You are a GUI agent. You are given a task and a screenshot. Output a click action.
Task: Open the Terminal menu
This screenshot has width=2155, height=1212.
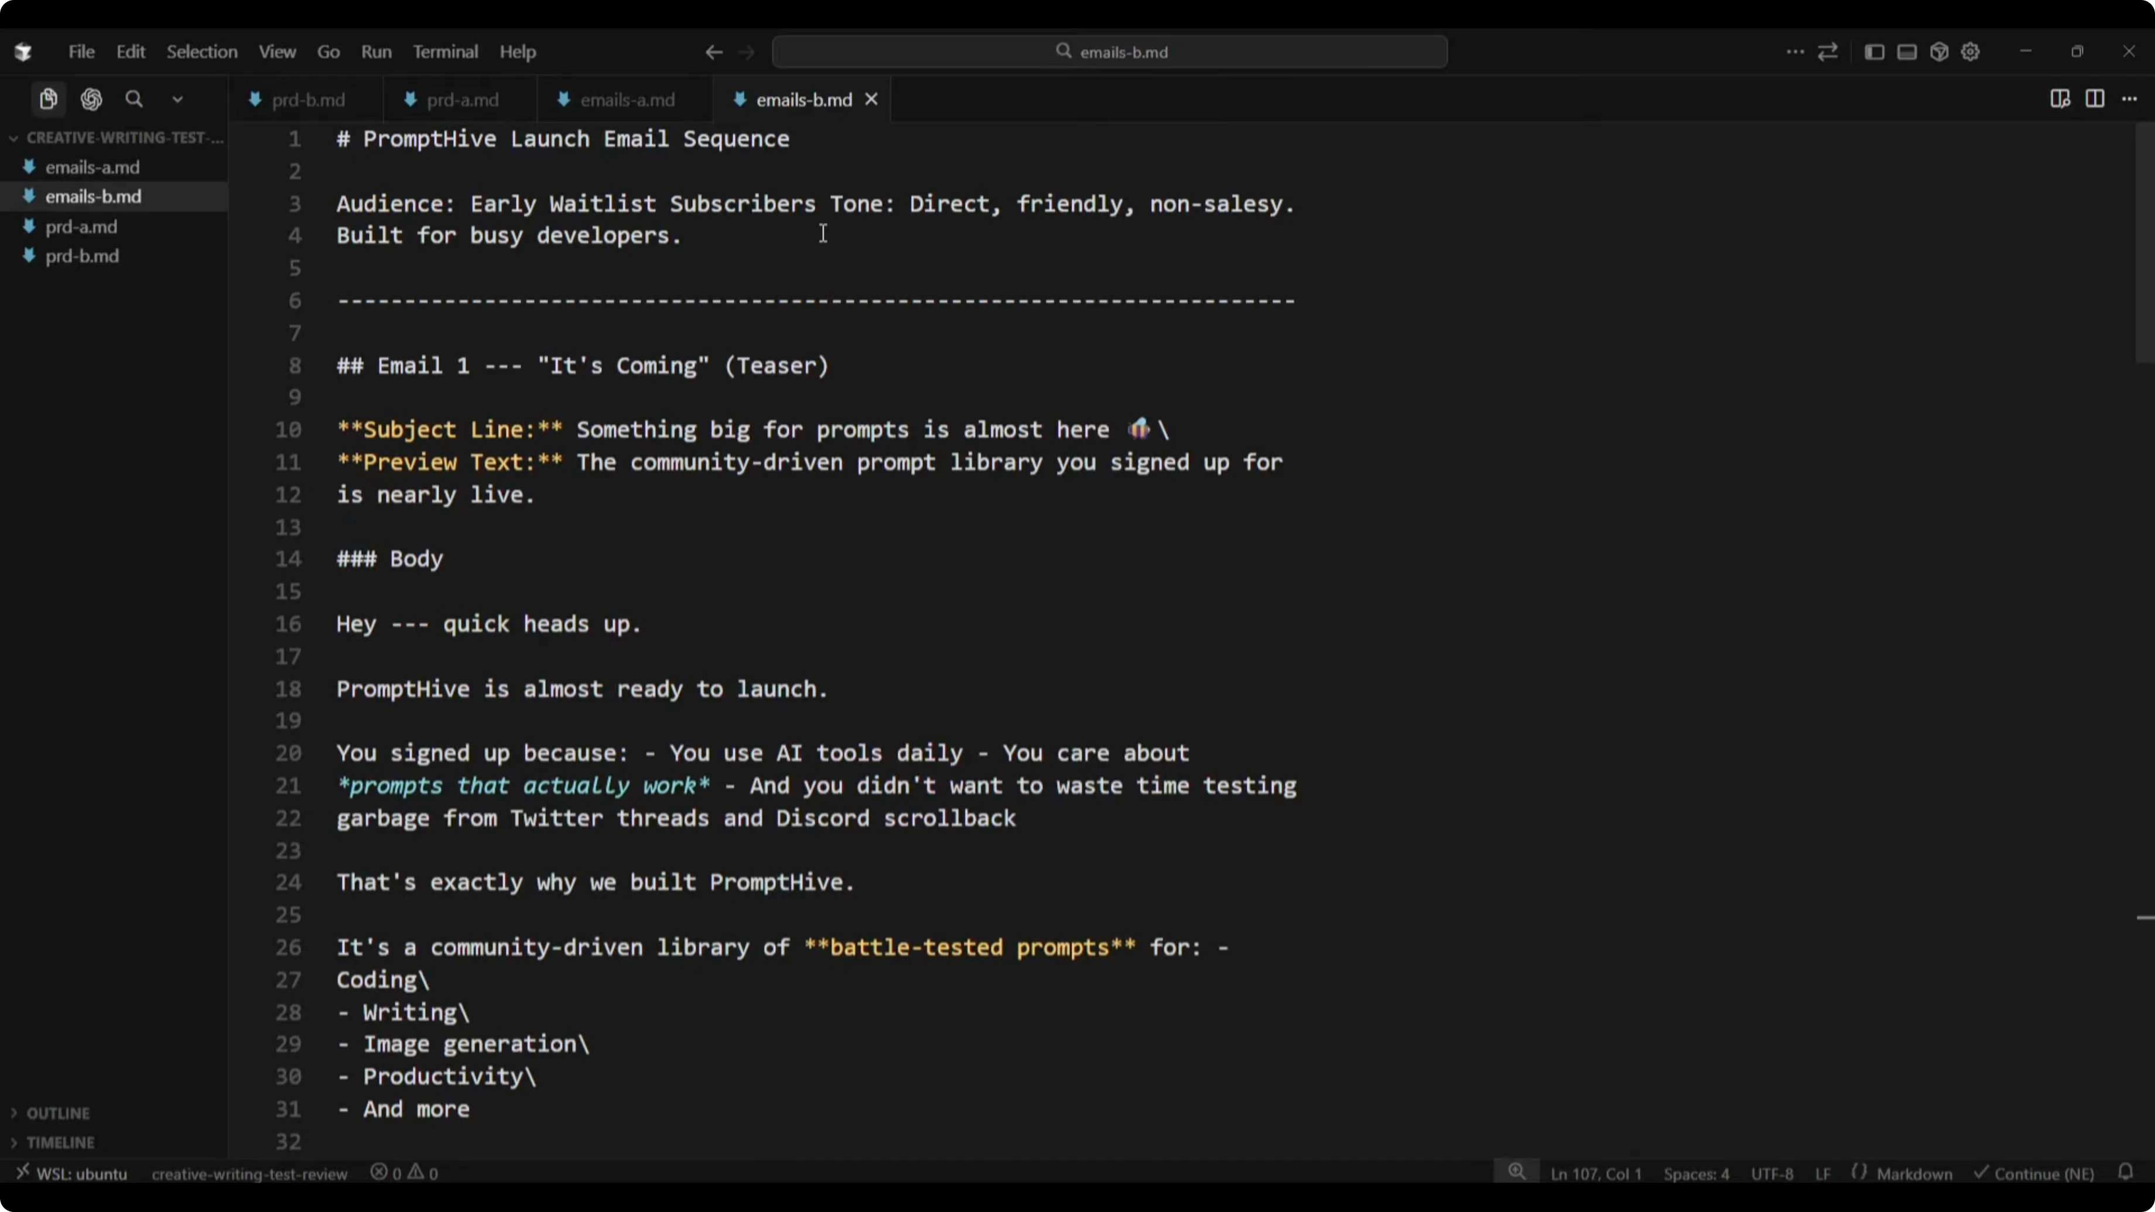(x=445, y=52)
